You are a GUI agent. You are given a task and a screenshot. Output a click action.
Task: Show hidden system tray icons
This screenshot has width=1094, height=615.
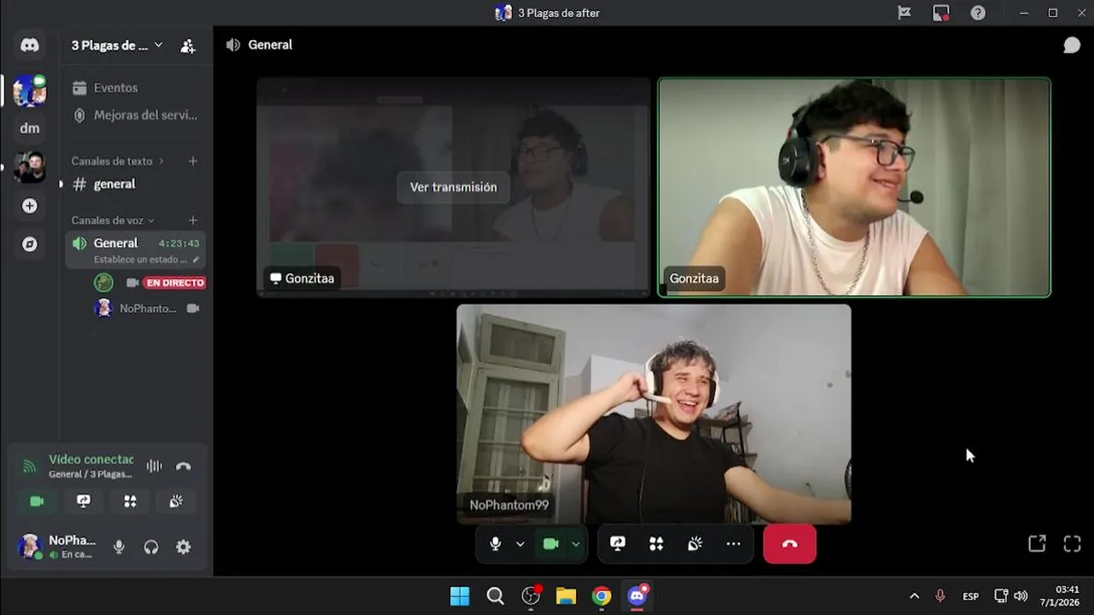click(915, 596)
